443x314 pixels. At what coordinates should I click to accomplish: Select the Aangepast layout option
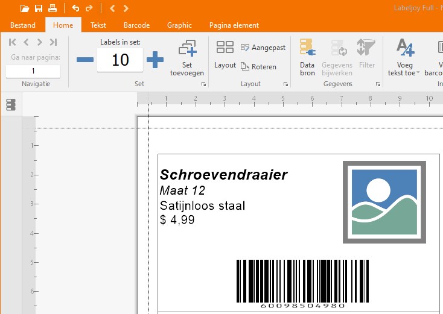263,48
